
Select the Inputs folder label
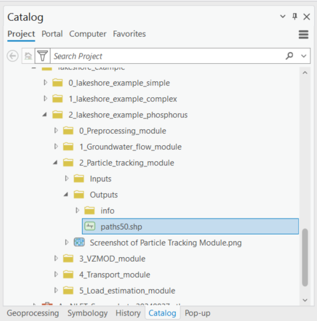(101, 179)
